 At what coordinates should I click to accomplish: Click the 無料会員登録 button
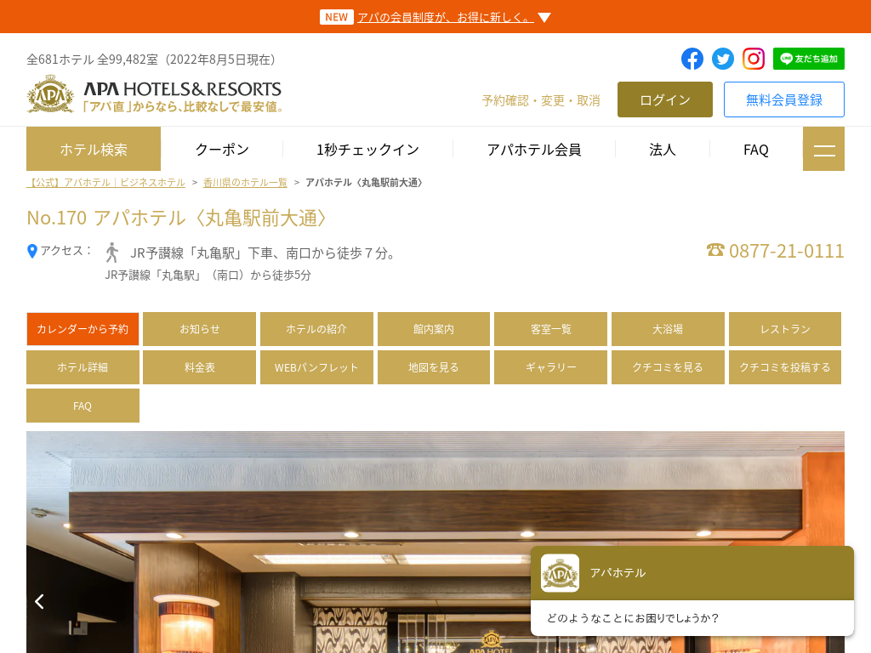coord(783,99)
